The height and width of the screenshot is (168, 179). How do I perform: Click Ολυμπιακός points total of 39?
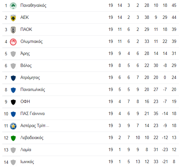point(174,41)
